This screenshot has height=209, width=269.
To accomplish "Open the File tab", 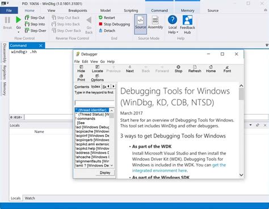I will point(9,10).
